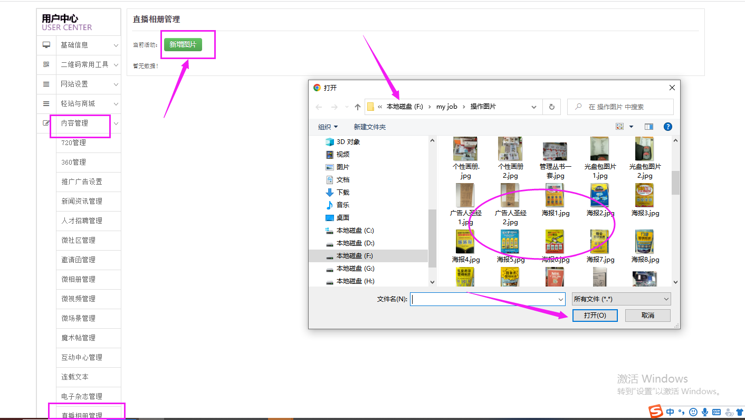The height and width of the screenshot is (420, 745).
Task: Click the refresh icon in file dialog
Action: tap(551, 107)
